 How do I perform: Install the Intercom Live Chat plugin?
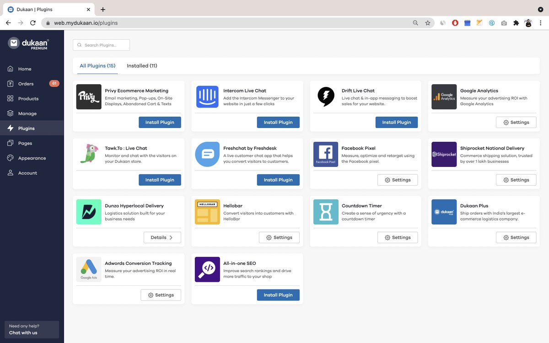pyautogui.click(x=278, y=122)
